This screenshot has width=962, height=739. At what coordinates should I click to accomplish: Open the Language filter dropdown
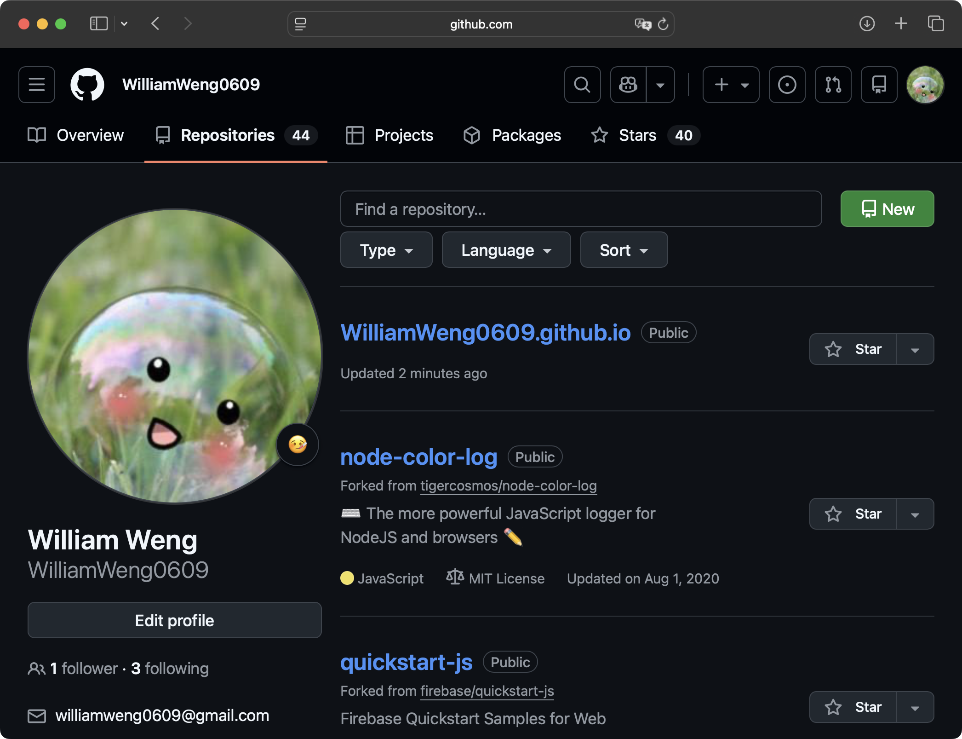pyautogui.click(x=506, y=250)
